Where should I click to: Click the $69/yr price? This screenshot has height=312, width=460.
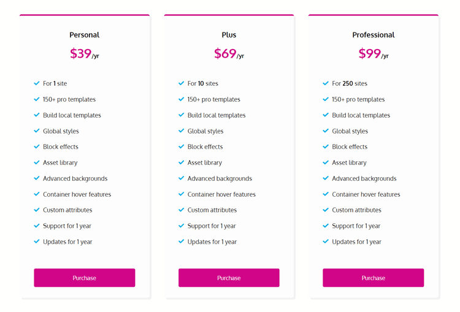[x=229, y=54]
